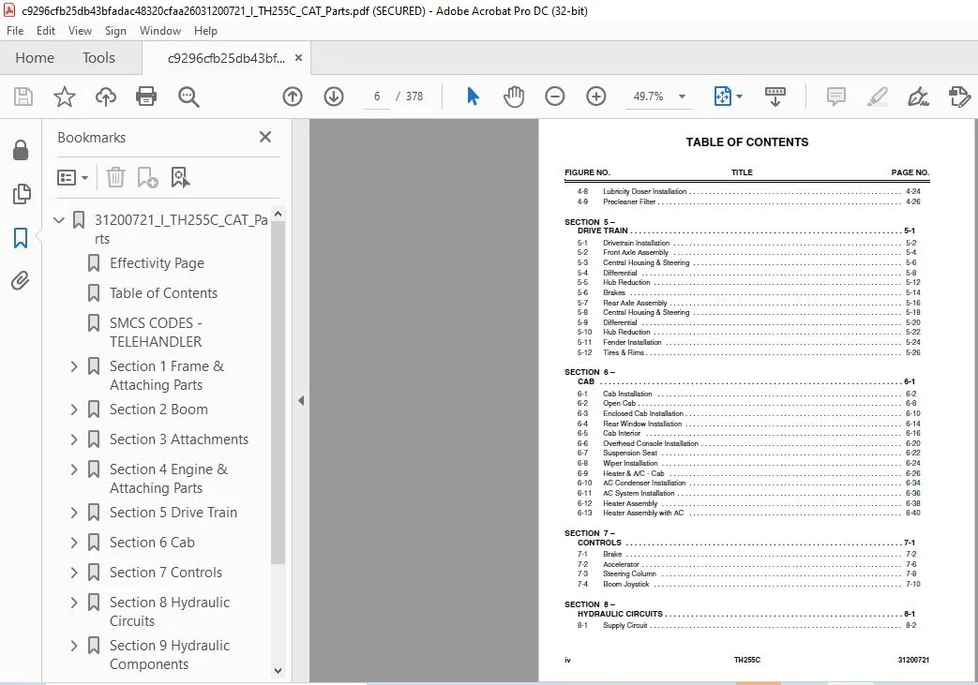Click the Save file icon

[x=23, y=97]
